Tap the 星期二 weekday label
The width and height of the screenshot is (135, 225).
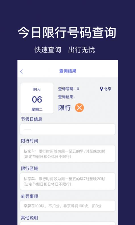pos(37,110)
